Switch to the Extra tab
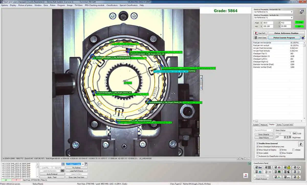 pos(279,125)
